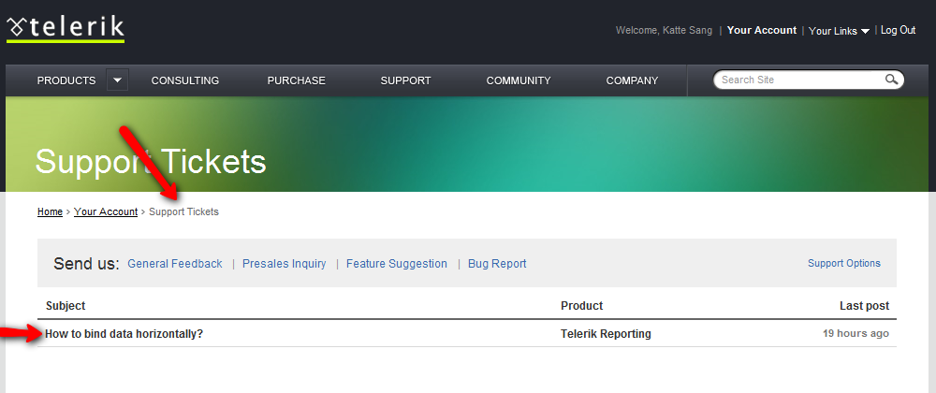The height and width of the screenshot is (393, 936).
Task: Submit a Bug Report
Action: point(497,264)
